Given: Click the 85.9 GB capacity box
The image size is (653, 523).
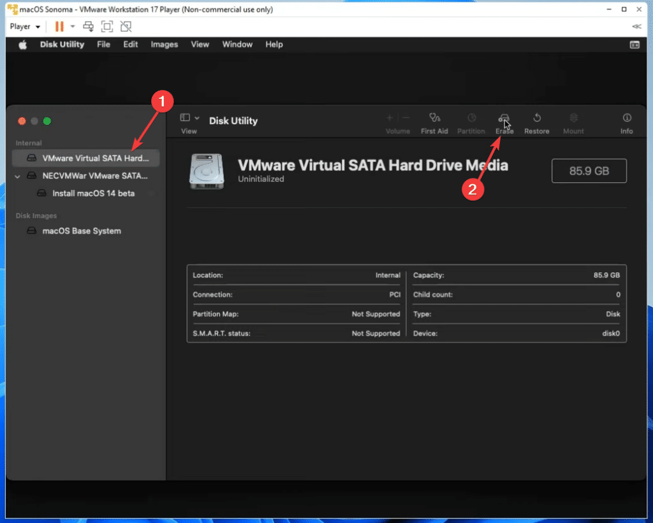Looking at the screenshot, I should point(589,171).
